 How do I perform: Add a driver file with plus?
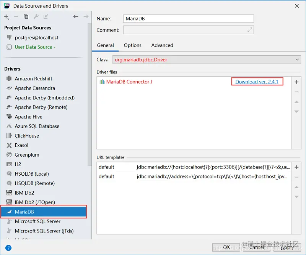(x=296, y=82)
